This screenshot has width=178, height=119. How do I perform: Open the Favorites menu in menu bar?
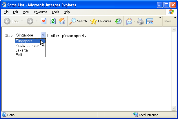pos(40,12)
